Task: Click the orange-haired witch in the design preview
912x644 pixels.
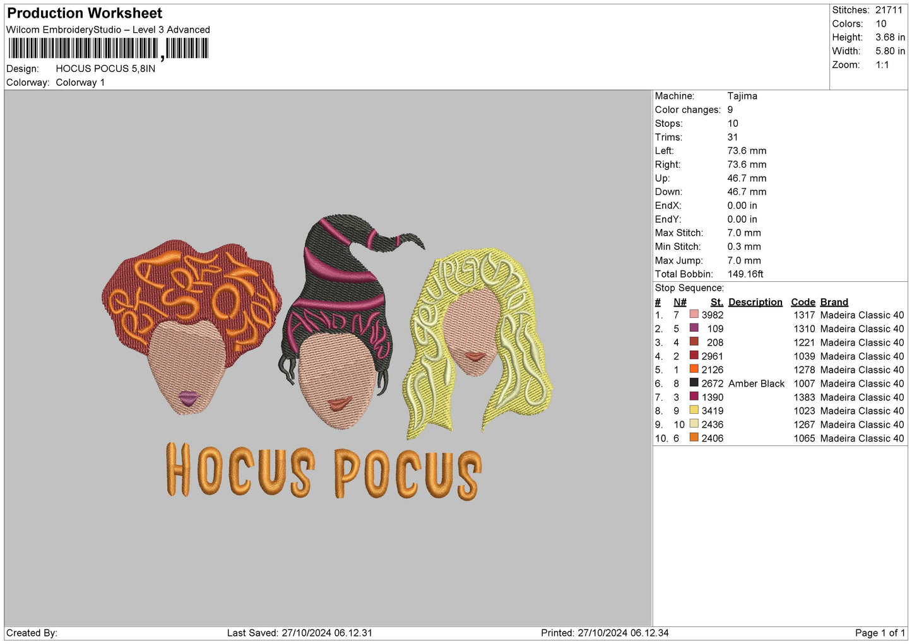Action: coord(191,326)
